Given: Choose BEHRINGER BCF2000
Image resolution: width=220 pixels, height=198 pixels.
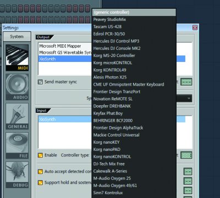Looking at the screenshot, I should [134, 121].
